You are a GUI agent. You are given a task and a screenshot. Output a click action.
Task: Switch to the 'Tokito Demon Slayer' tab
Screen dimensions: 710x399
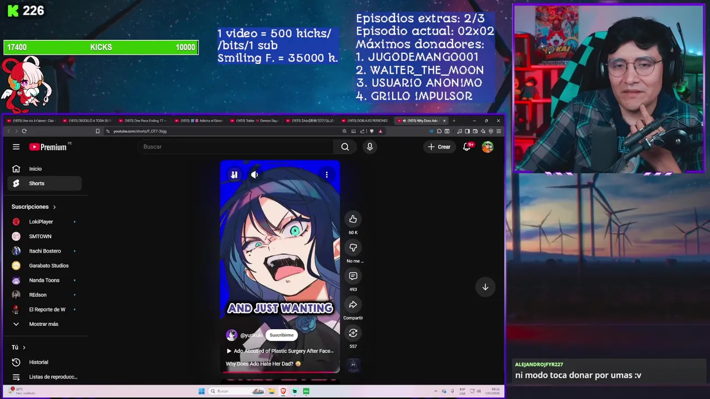click(255, 121)
